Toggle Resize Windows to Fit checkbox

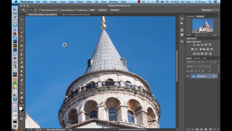coord(40,10)
